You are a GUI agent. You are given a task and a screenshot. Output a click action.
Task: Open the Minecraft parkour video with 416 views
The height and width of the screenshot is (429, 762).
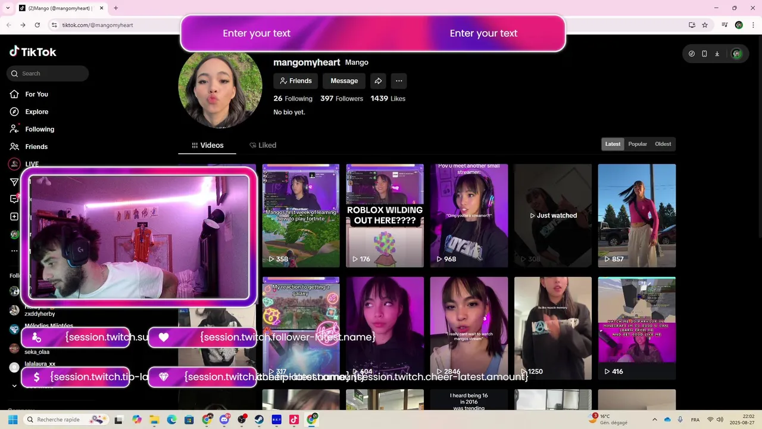(x=637, y=328)
